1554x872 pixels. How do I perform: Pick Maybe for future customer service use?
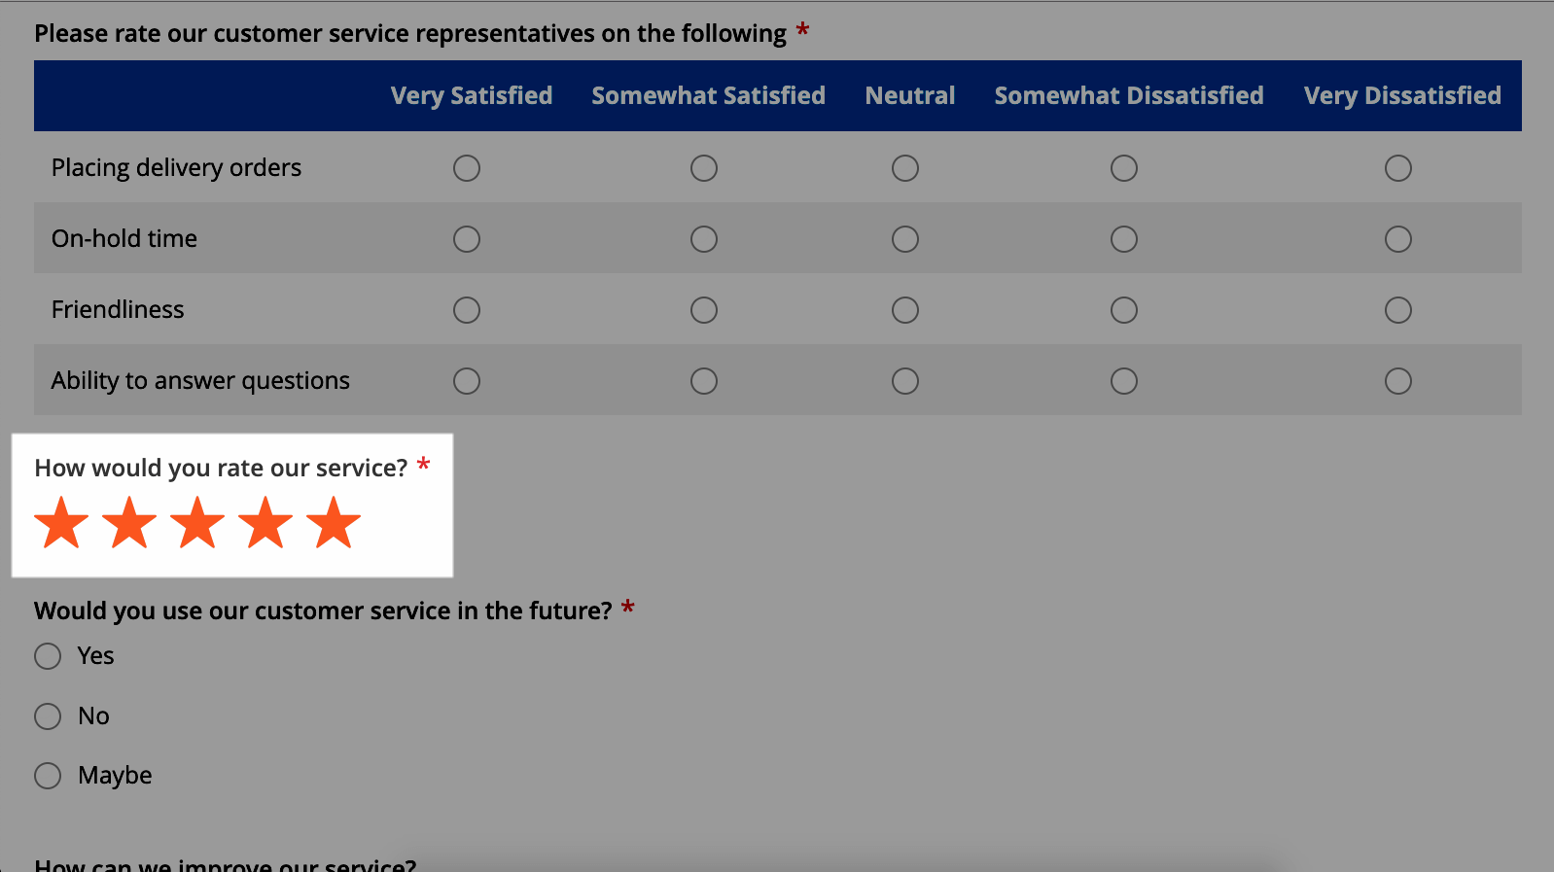point(48,776)
